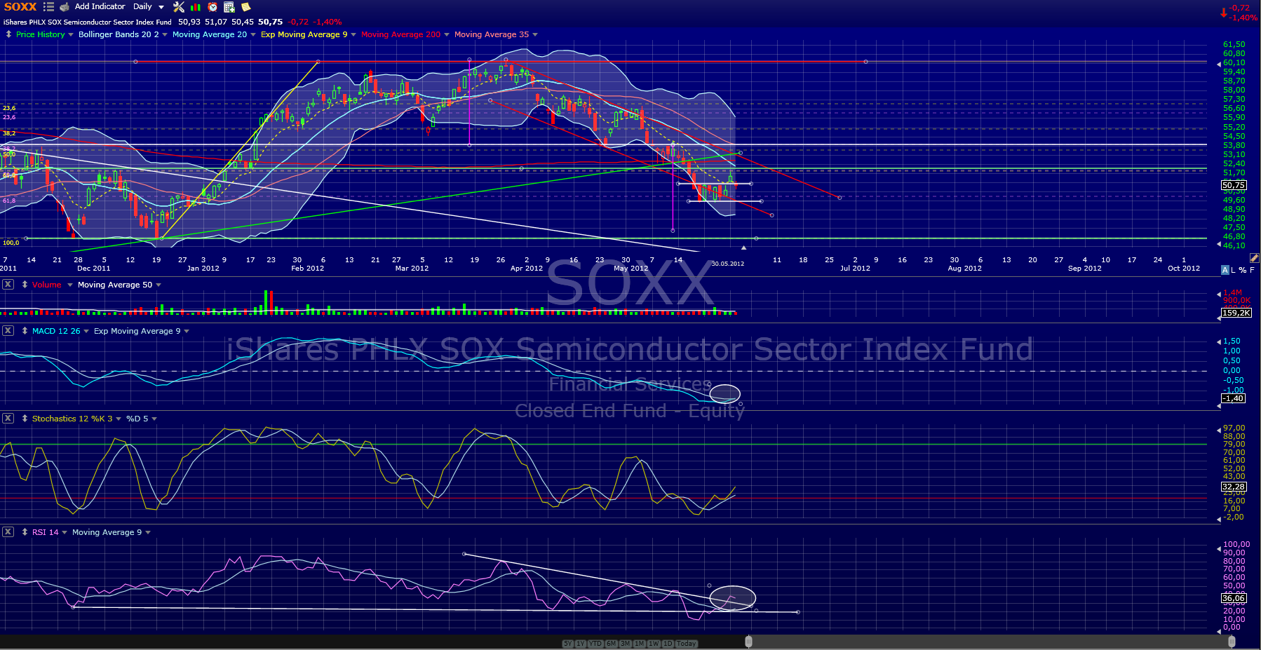The image size is (1261, 650).
Task: Select the 6M time range
Action: (611, 644)
